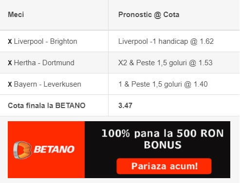
Task: Select the Bayern - Leverkusen match cell
Action: (54, 84)
